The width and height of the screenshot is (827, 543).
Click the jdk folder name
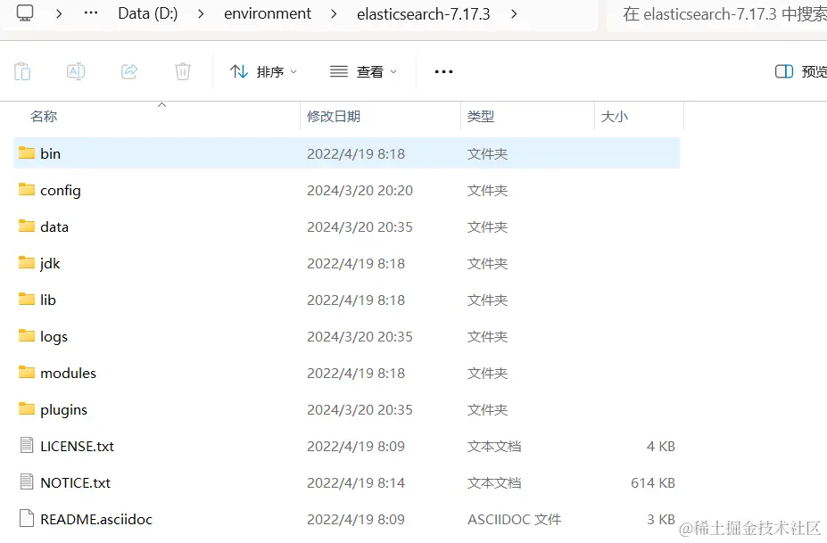click(x=50, y=264)
